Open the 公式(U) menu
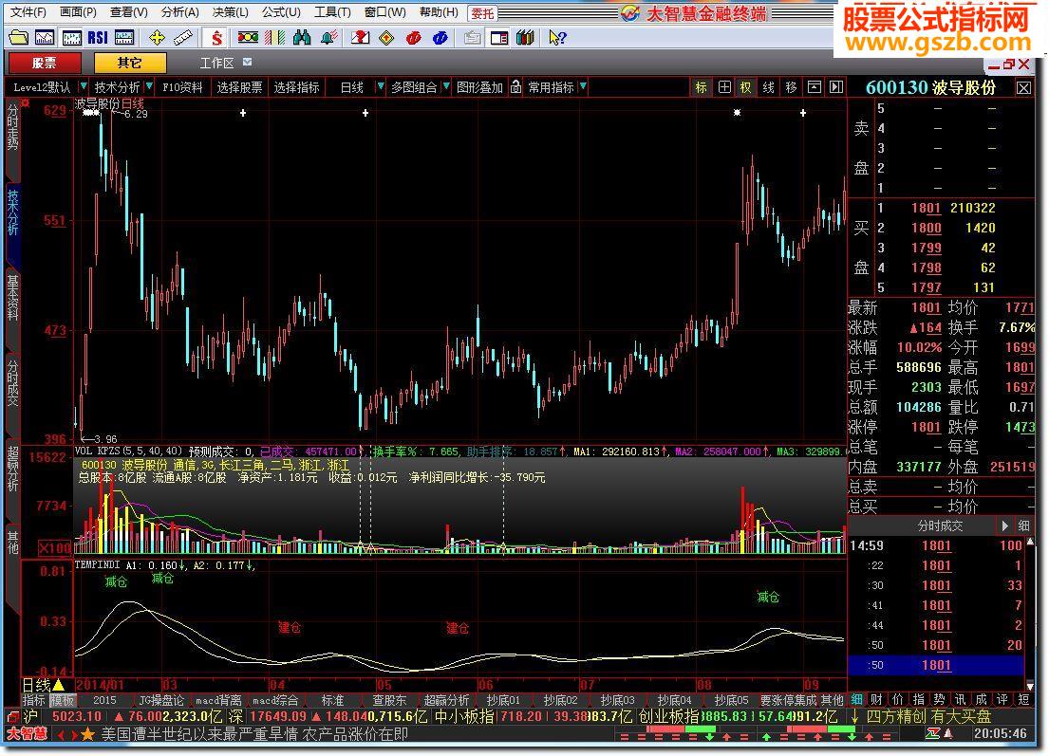The image size is (1049, 756). click(281, 12)
